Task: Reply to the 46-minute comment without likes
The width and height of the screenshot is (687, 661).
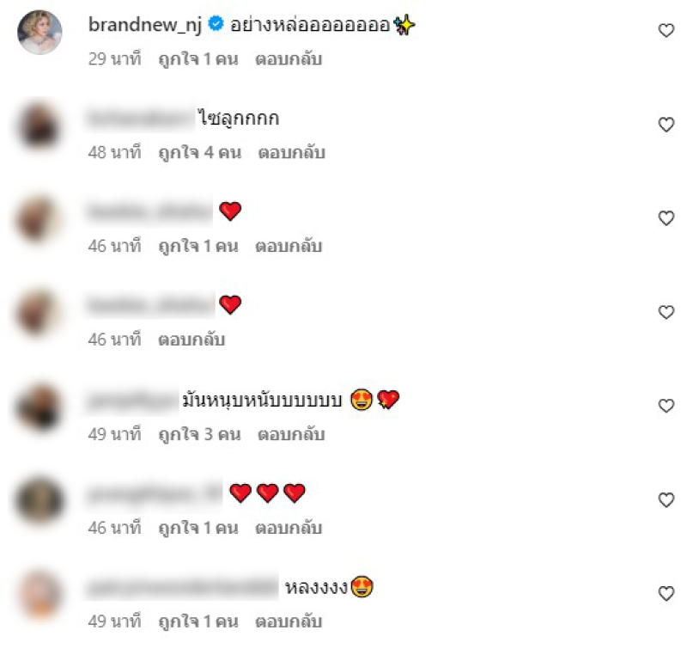Action: (192, 340)
